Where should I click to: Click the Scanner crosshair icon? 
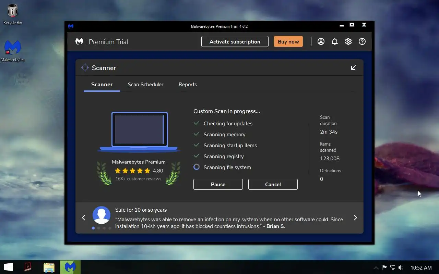(x=85, y=68)
